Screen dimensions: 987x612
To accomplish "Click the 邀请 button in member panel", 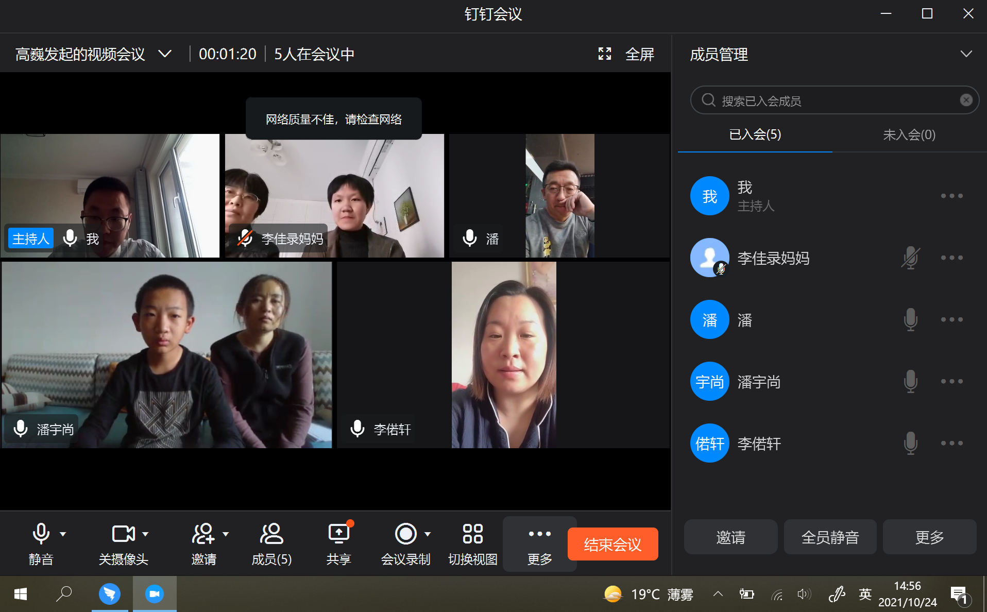I will (730, 537).
